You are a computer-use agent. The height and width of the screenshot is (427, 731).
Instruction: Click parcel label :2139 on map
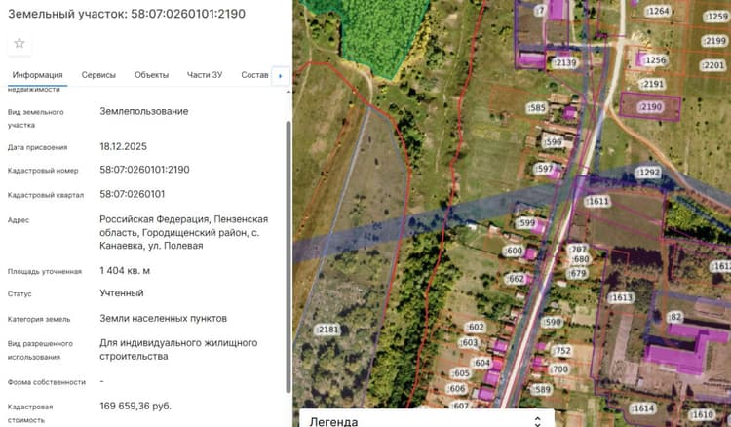tap(564, 62)
